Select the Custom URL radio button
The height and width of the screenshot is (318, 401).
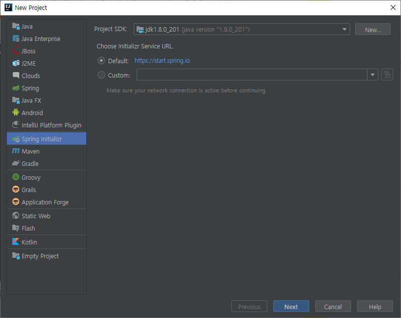click(101, 75)
